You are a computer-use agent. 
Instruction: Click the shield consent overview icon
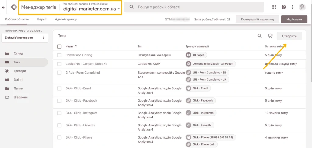(x=270, y=36)
